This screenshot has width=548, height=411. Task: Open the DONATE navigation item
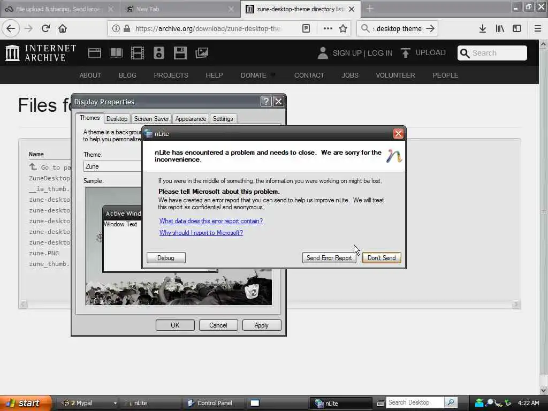coord(253,75)
